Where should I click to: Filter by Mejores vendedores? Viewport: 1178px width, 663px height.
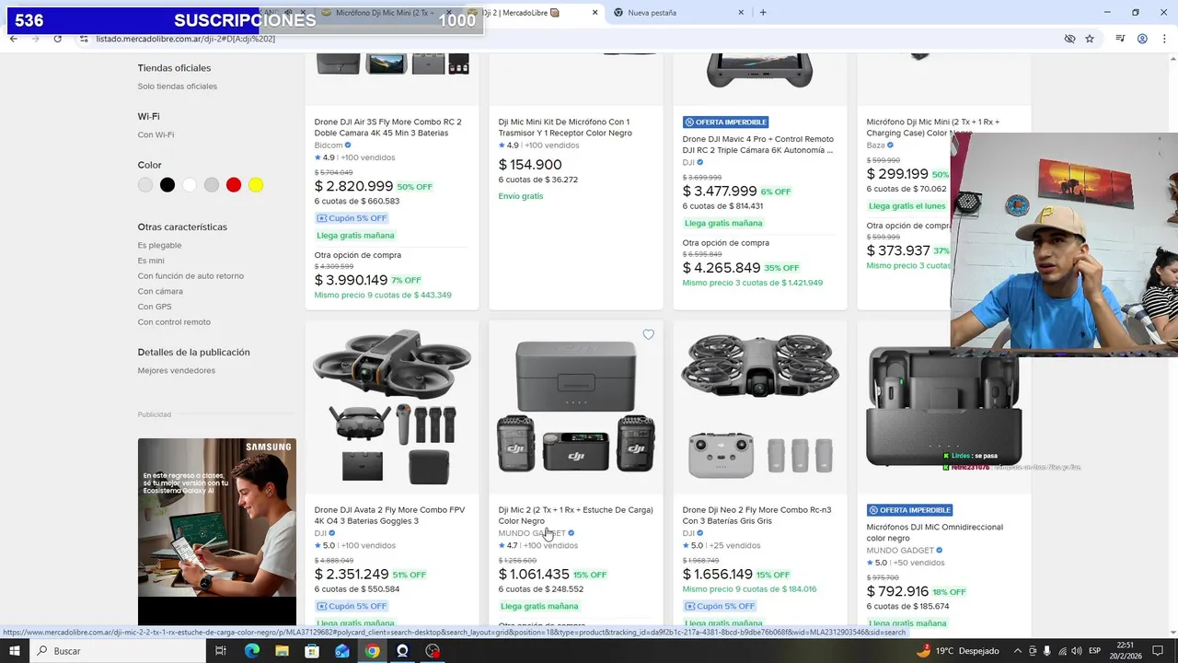(177, 370)
